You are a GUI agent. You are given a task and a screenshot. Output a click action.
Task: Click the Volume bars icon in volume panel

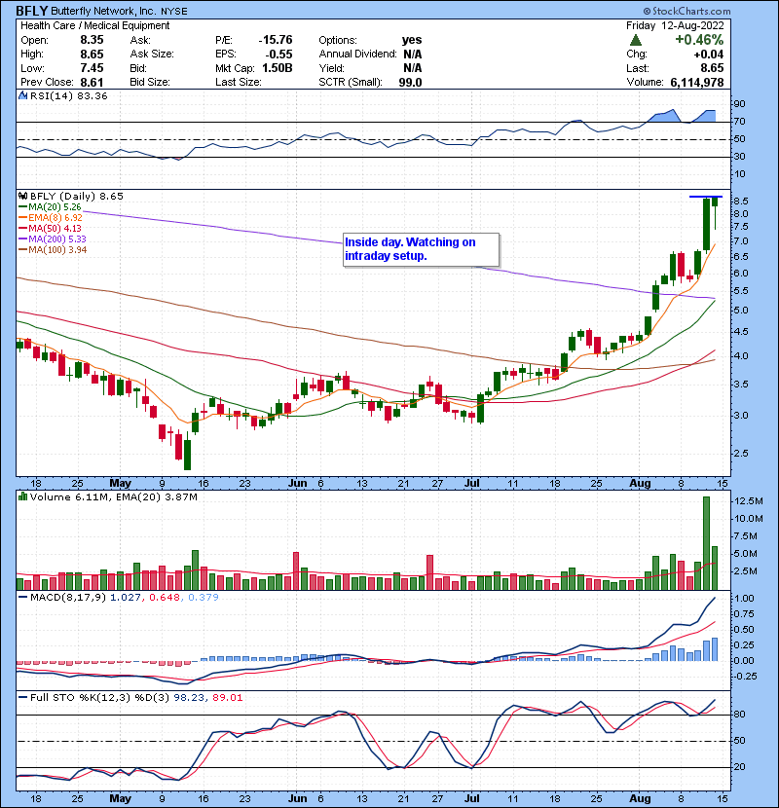pos(22,496)
